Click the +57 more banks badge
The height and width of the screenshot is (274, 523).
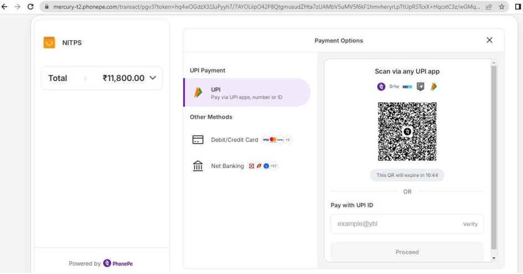[x=273, y=166]
